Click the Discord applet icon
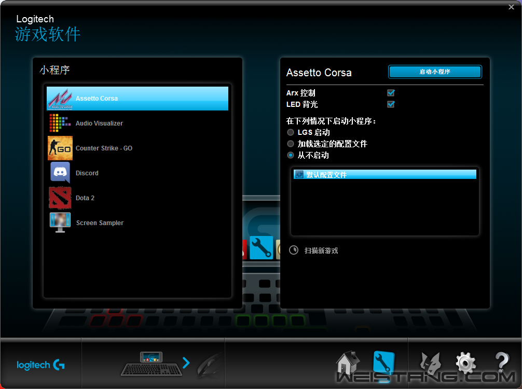This screenshot has height=389, width=522. pyautogui.click(x=60, y=172)
